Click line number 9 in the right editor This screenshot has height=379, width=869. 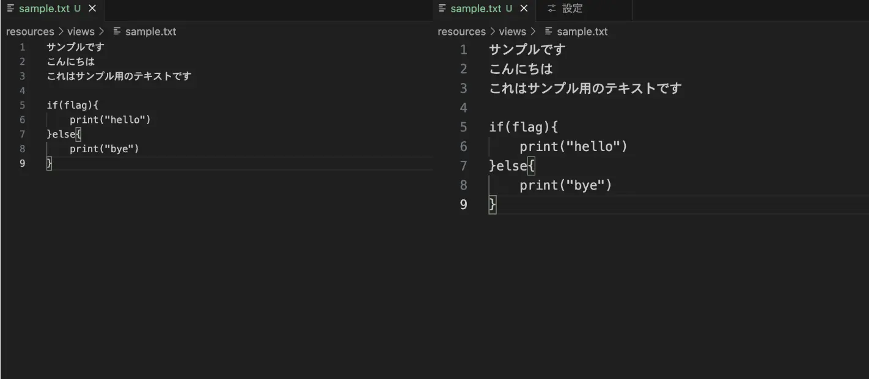pyautogui.click(x=463, y=204)
